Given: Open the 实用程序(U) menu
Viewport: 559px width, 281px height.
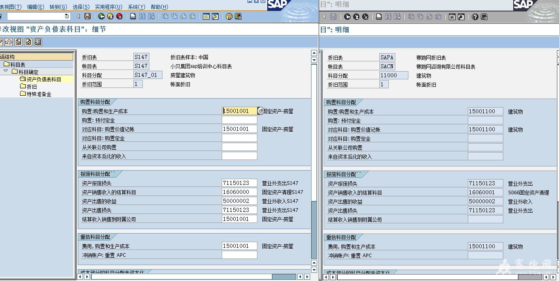Looking at the screenshot, I should pos(108,7).
